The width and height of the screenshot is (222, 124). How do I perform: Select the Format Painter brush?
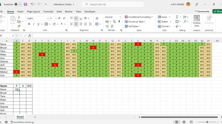click(x=19, y=26)
